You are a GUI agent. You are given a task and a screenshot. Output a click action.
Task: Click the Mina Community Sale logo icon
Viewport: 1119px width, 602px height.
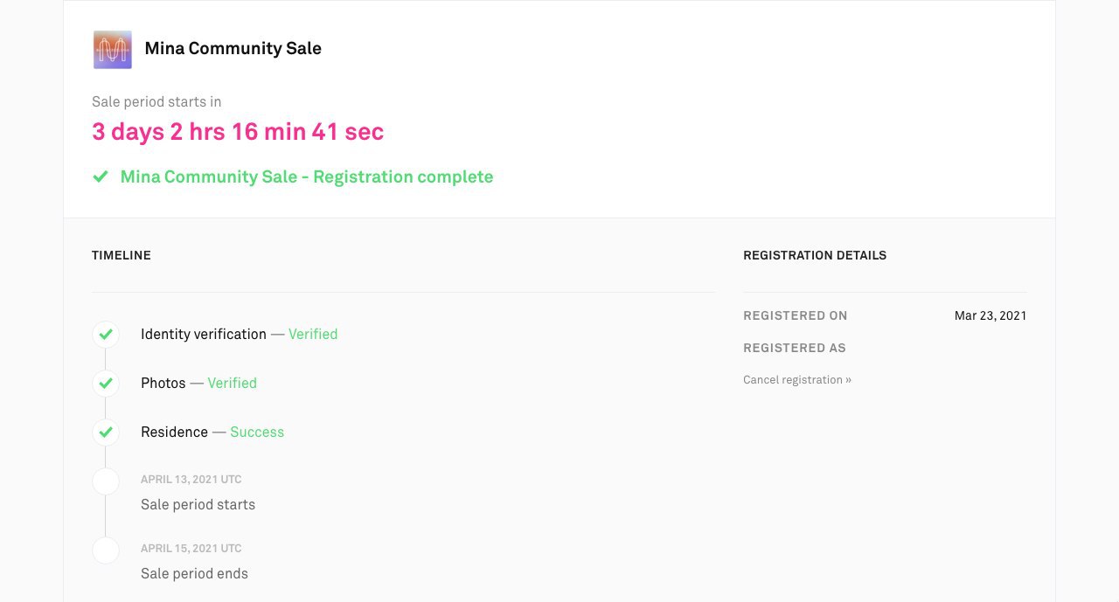pyautogui.click(x=112, y=49)
